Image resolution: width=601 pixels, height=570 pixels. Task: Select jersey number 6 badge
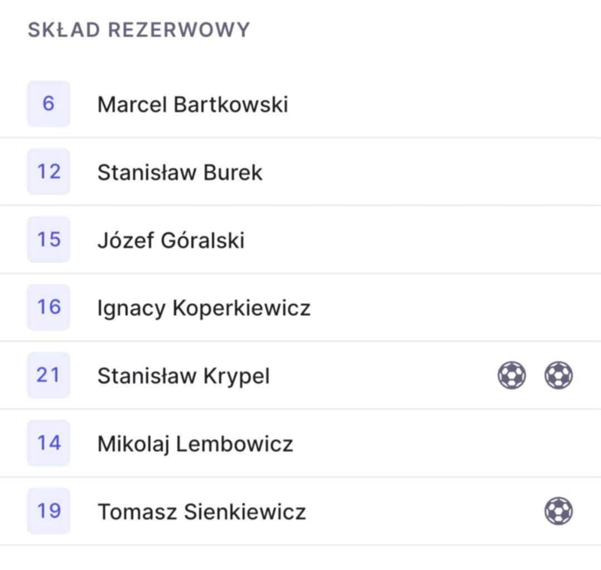point(49,104)
